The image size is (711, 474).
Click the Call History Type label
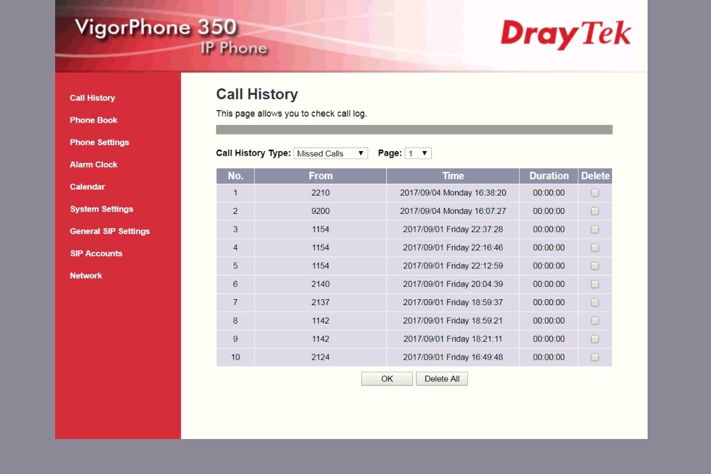click(254, 153)
